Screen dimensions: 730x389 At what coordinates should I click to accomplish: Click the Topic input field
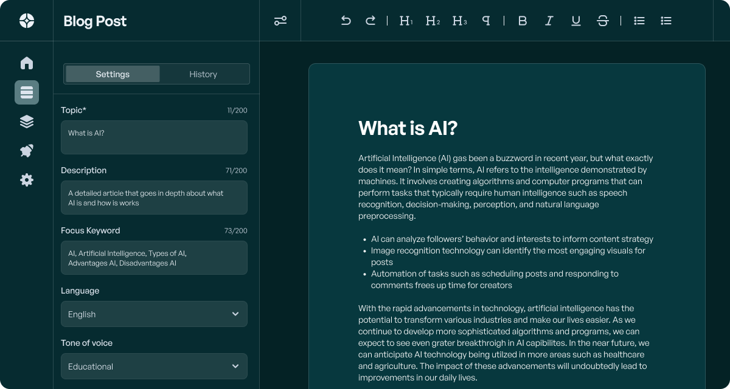click(x=154, y=137)
